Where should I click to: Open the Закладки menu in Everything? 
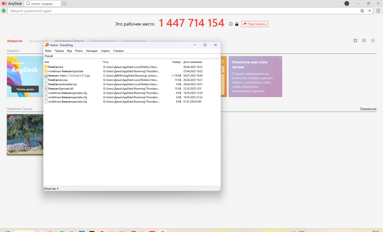click(x=92, y=51)
